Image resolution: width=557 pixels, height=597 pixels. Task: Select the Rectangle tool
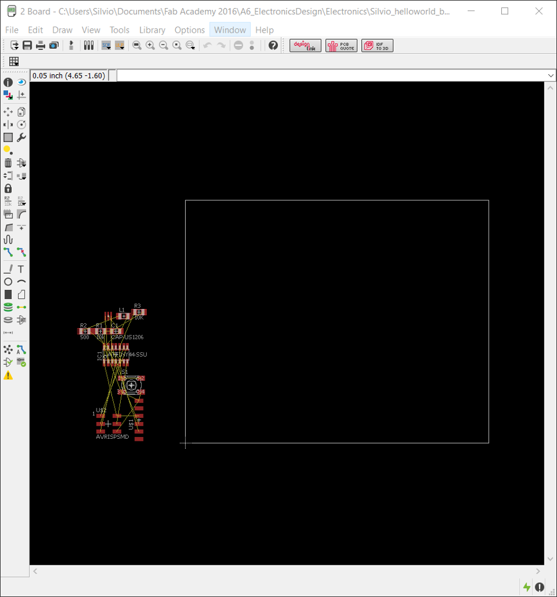pyautogui.click(x=8, y=294)
